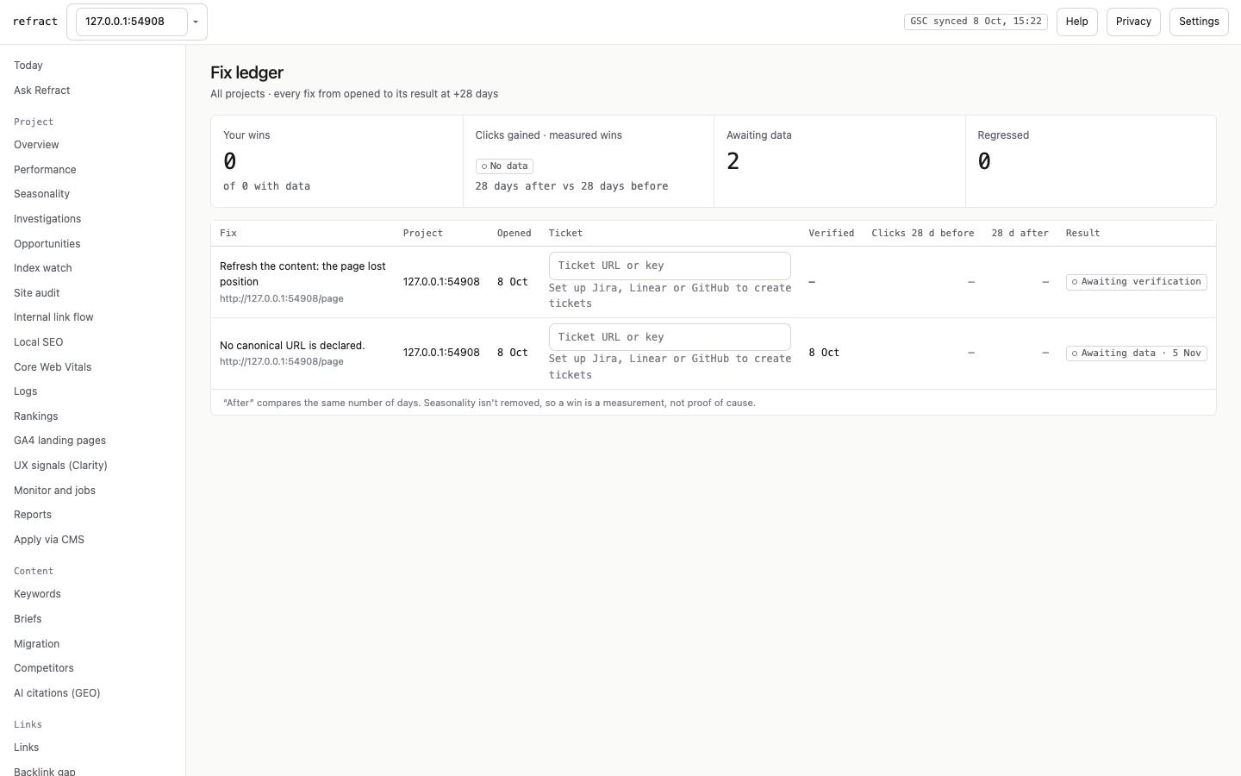Go to Today in the sidebar

(x=28, y=66)
